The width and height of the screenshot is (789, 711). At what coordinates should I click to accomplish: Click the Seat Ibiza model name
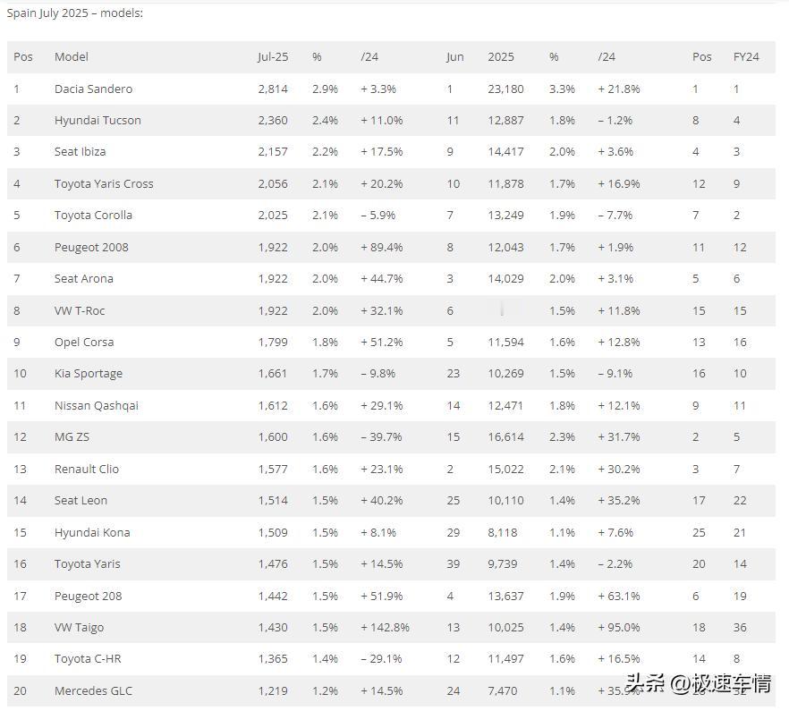80,151
